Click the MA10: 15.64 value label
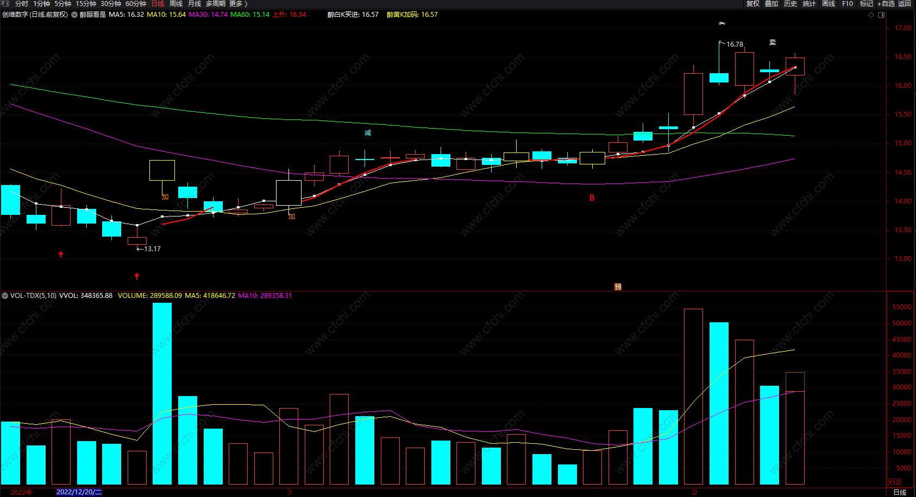Image resolution: width=916 pixels, height=497 pixels. point(166,15)
